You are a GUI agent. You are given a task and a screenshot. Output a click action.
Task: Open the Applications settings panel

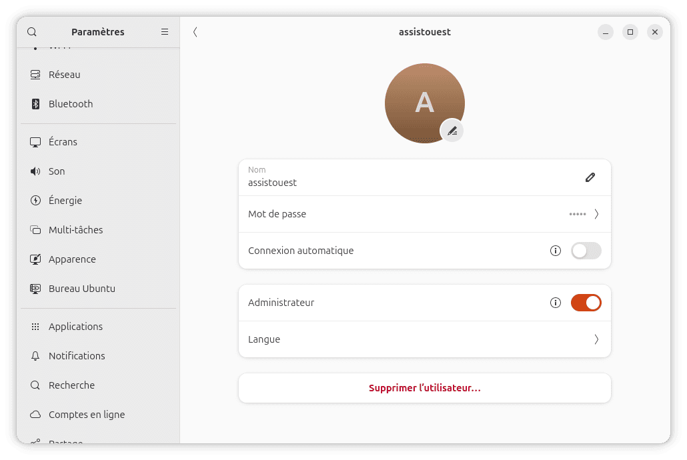[x=98, y=327]
